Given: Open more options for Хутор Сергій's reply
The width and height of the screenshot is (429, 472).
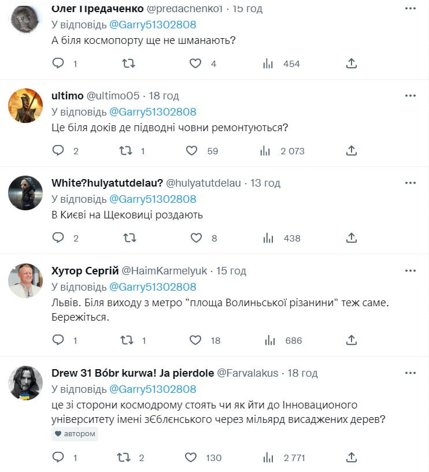Looking at the screenshot, I should point(410,270).
